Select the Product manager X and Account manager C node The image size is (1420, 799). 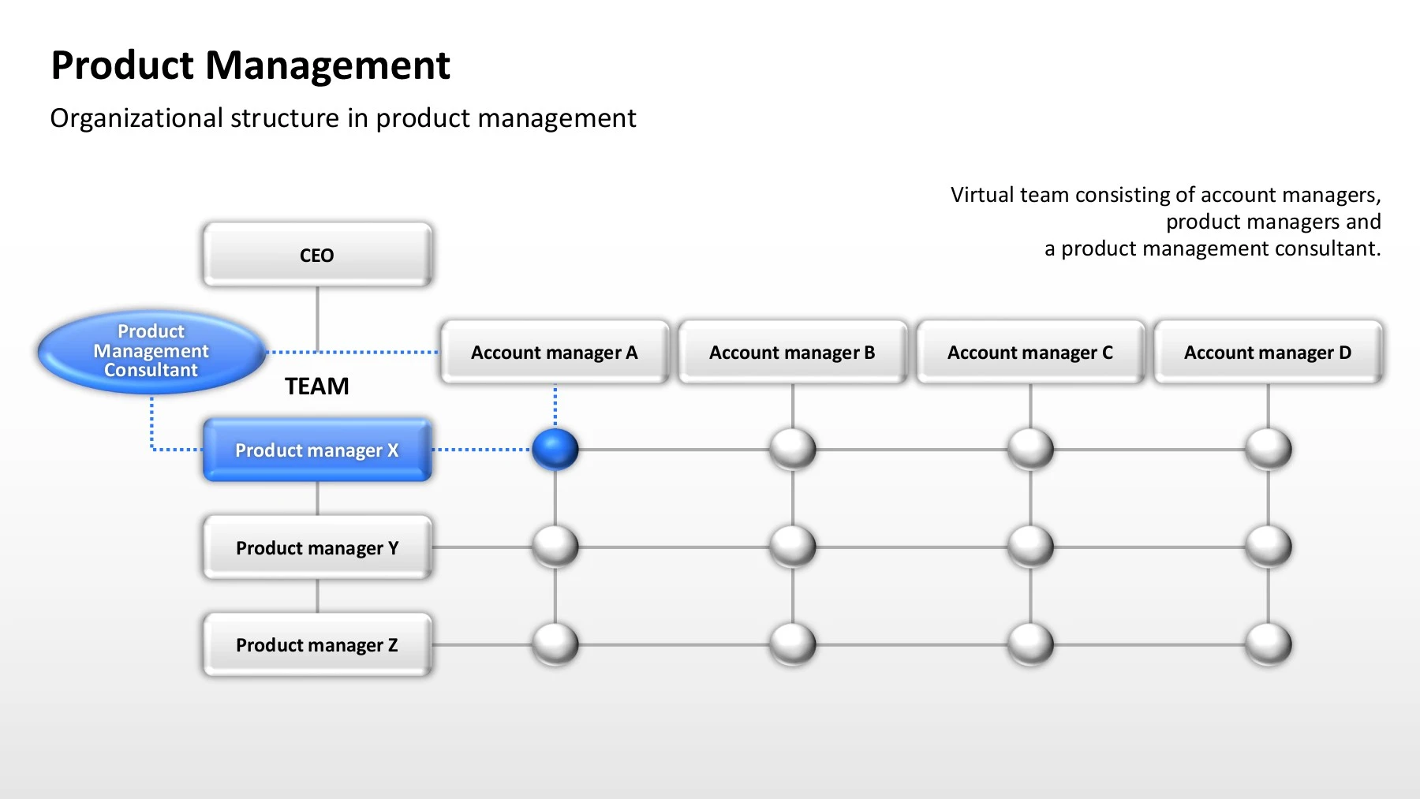pos(1030,450)
